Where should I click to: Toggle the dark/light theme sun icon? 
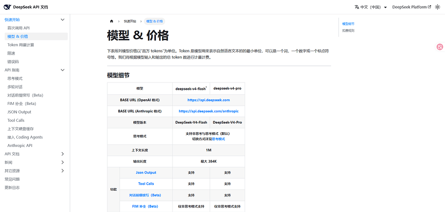tap(438, 7)
